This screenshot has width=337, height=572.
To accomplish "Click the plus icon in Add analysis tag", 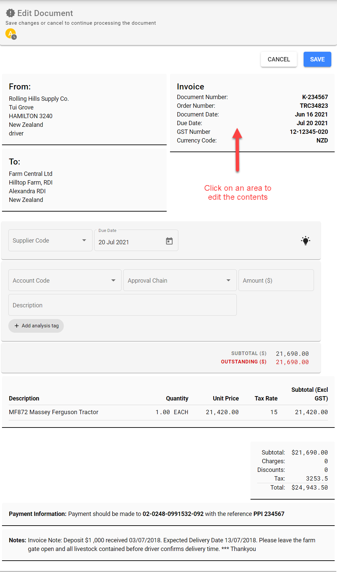I will click(17, 326).
